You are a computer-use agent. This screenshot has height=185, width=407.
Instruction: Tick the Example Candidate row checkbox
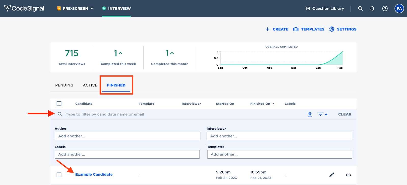[59, 175]
